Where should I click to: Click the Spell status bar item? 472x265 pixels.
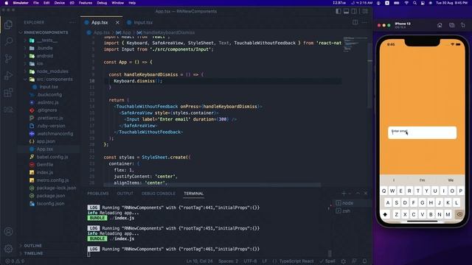(327, 261)
